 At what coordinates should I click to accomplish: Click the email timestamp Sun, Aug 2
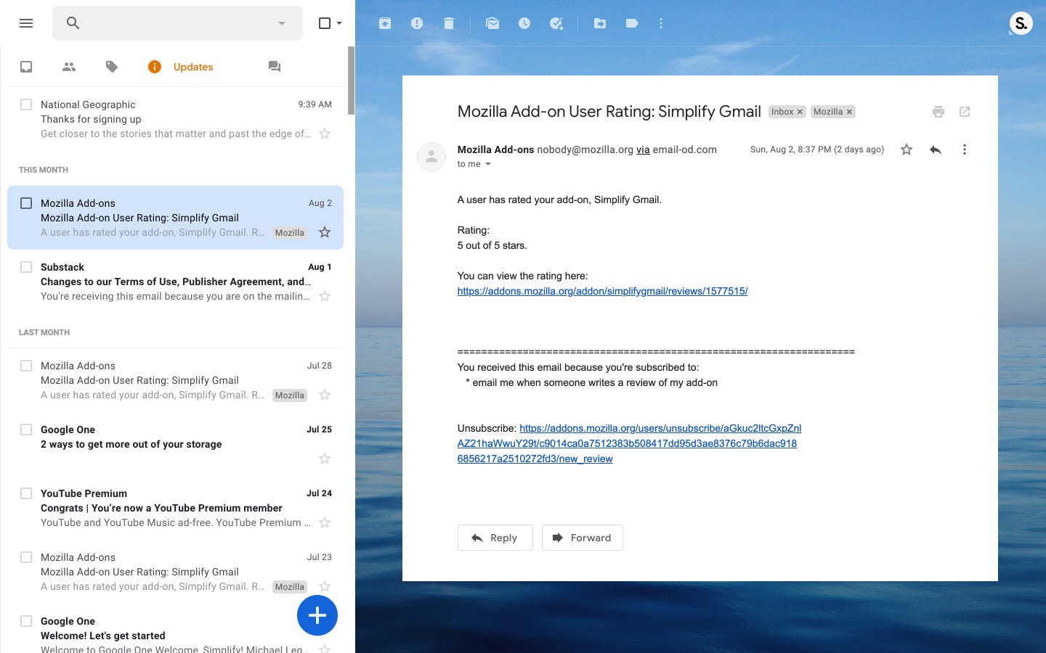(x=817, y=149)
